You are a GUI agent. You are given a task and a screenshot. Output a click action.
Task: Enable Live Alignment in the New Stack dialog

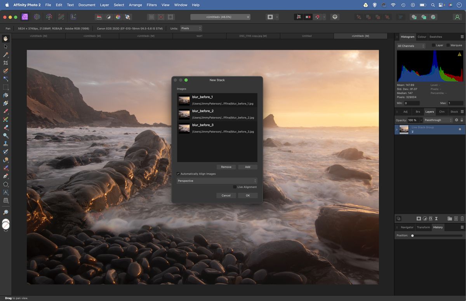[x=234, y=187]
